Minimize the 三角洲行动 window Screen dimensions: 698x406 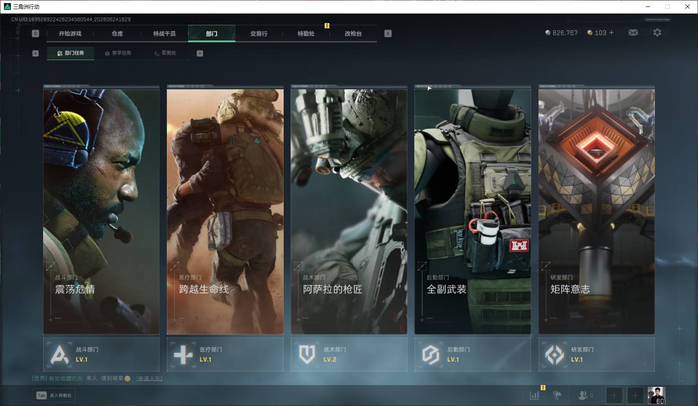coord(648,7)
